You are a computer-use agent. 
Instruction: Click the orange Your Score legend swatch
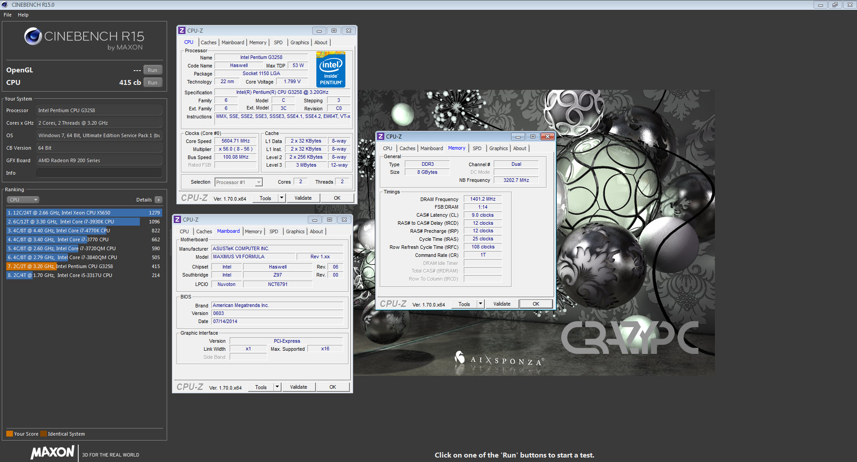(9, 433)
